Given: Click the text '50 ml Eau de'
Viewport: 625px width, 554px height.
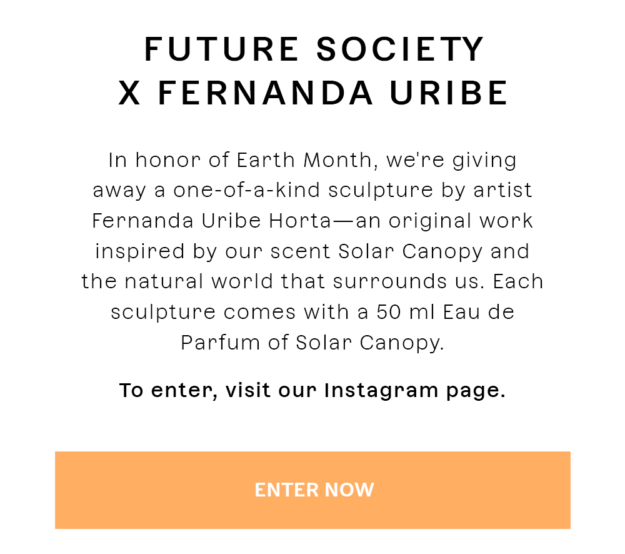Looking at the screenshot, I should click(445, 312).
